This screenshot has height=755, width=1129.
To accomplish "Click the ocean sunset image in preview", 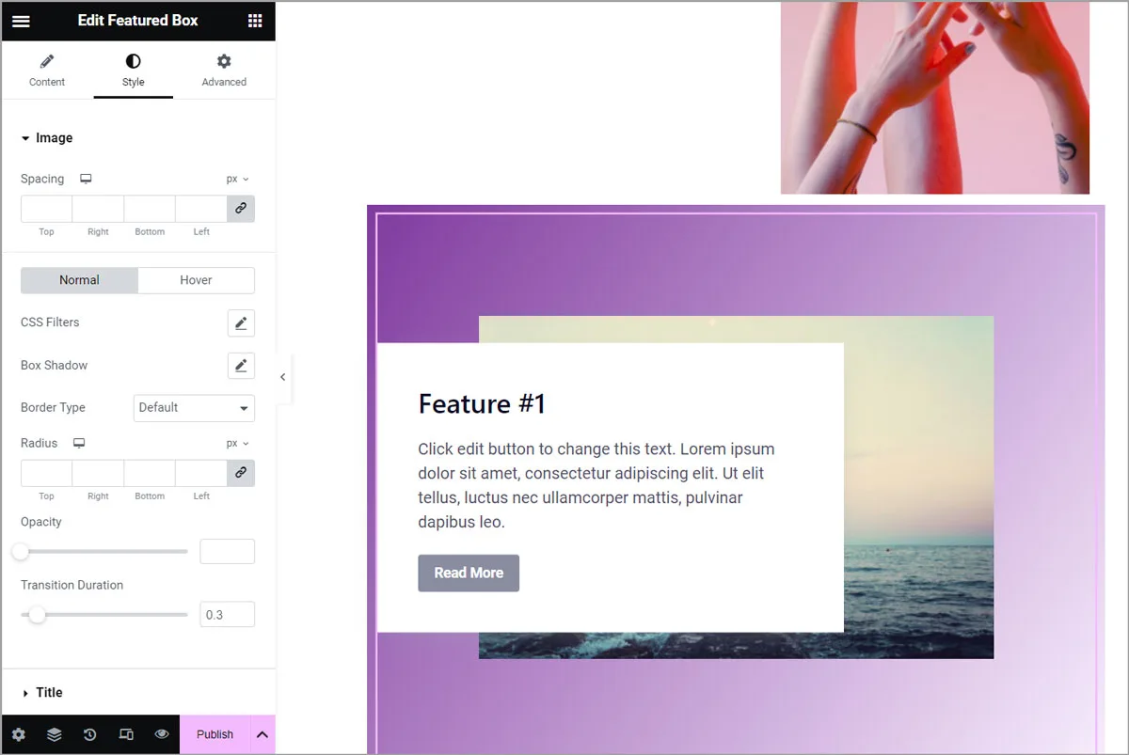I will point(918,487).
